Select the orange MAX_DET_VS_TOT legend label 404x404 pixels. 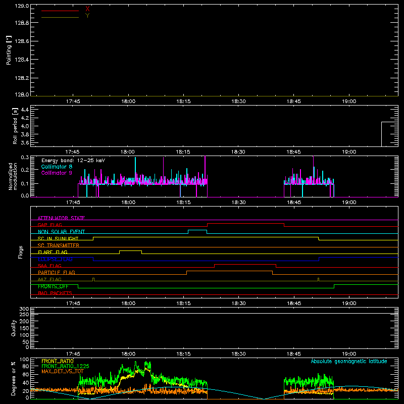pyautogui.click(x=63, y=371)
